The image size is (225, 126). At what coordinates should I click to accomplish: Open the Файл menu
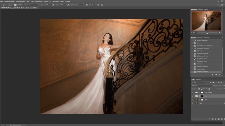tap(1, 1)
